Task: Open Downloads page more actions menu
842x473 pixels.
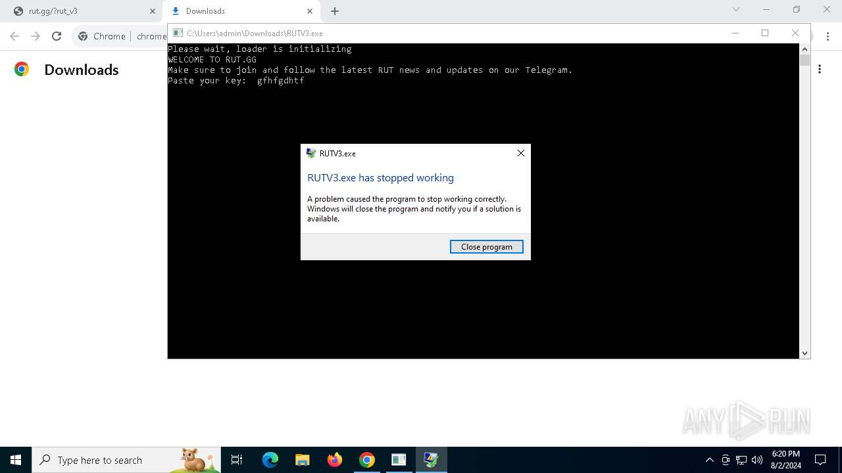Action: coord(820,69)
